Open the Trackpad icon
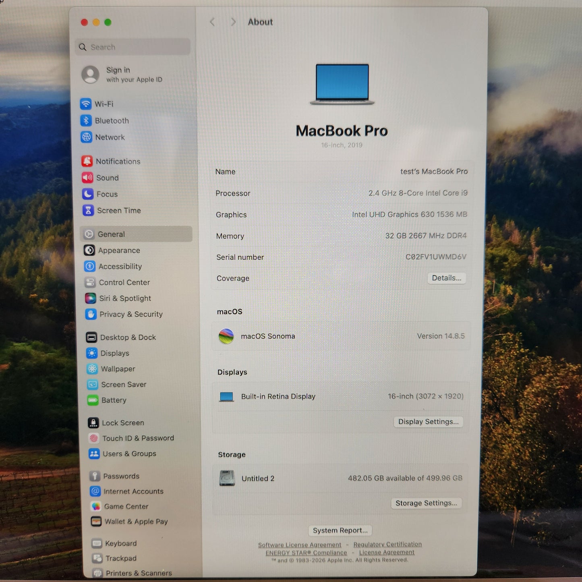 97,558
